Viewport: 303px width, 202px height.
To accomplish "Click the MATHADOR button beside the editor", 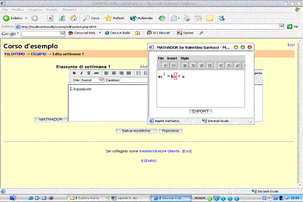I will click(51, 119).
